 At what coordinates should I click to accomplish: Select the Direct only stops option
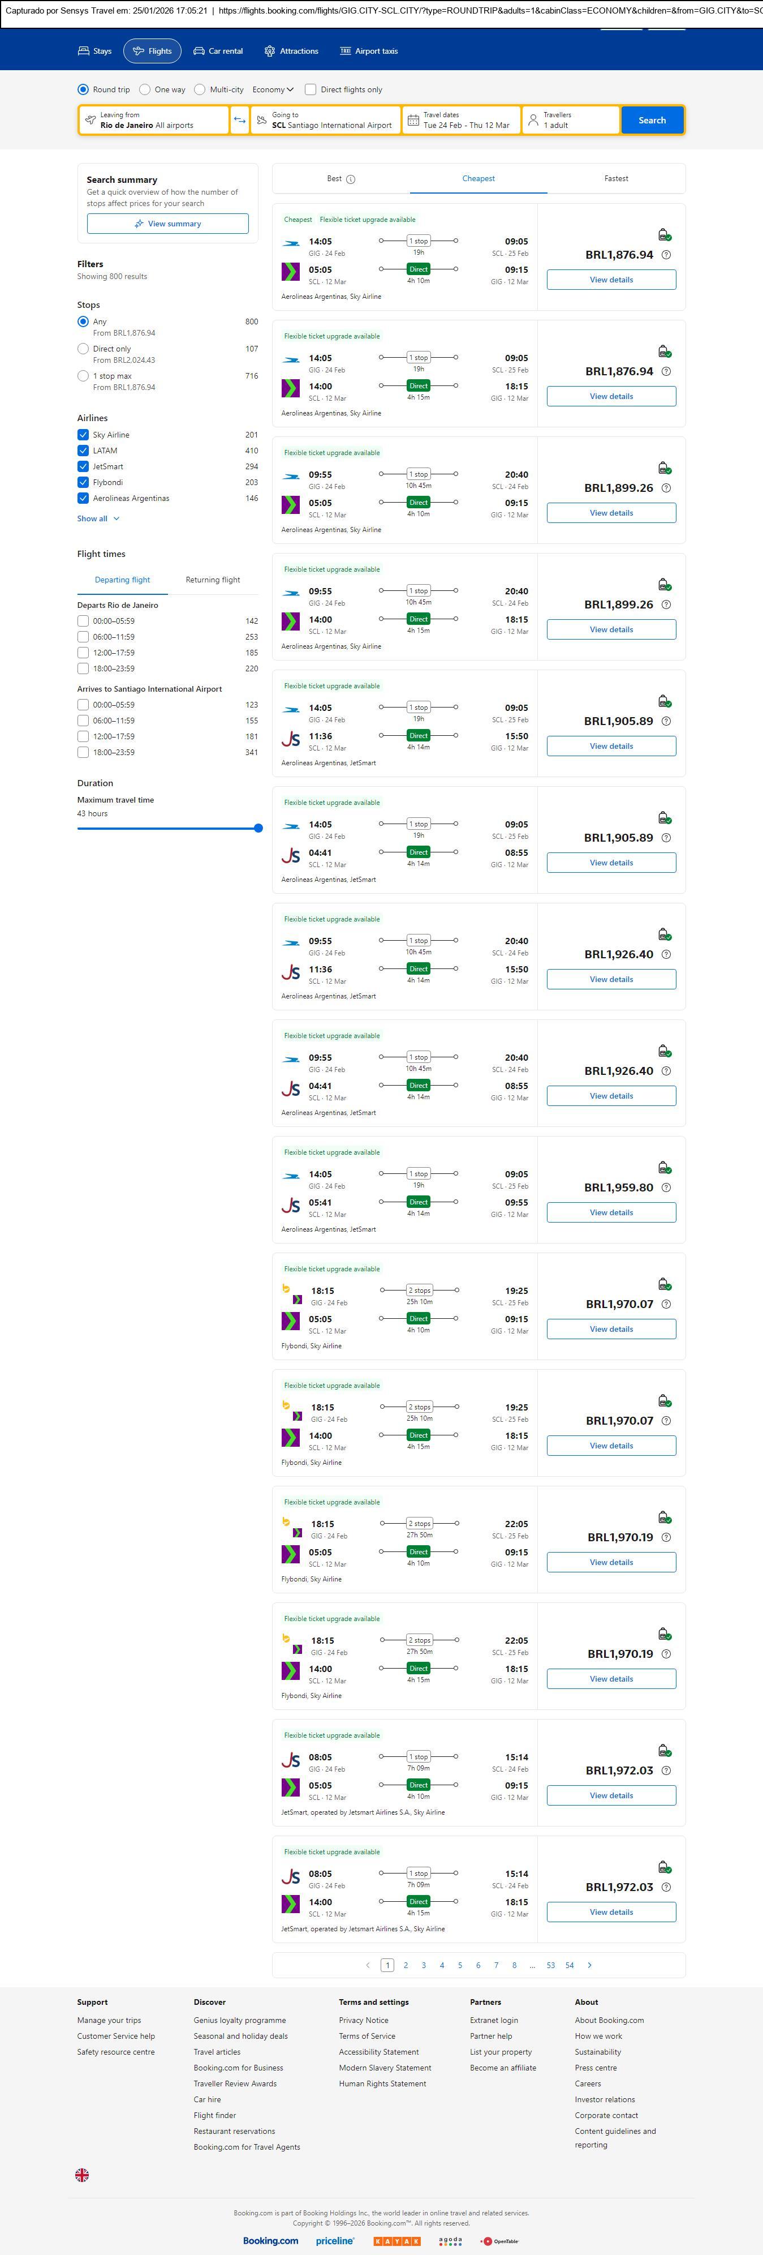[x=83, y=349]
